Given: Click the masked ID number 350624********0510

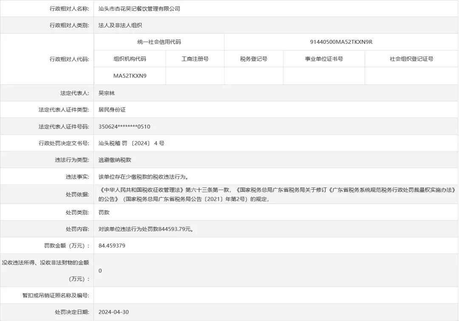Looking at the screenshot, I should coord(125,127).
